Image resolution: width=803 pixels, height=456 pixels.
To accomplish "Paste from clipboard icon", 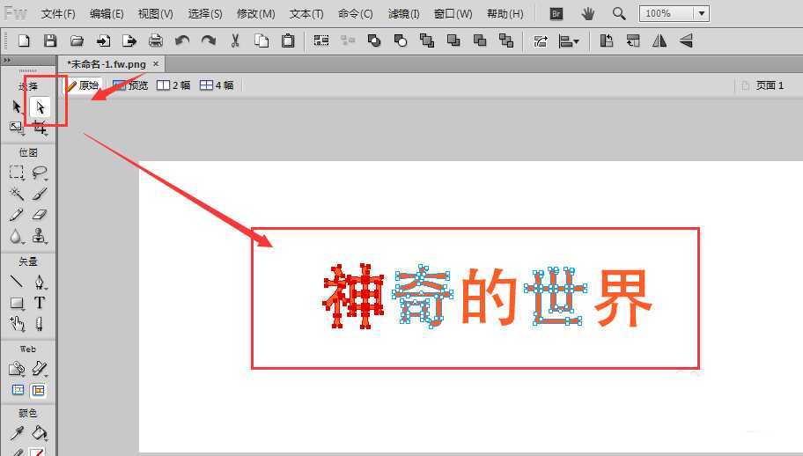I will click(x=288, y=41).
